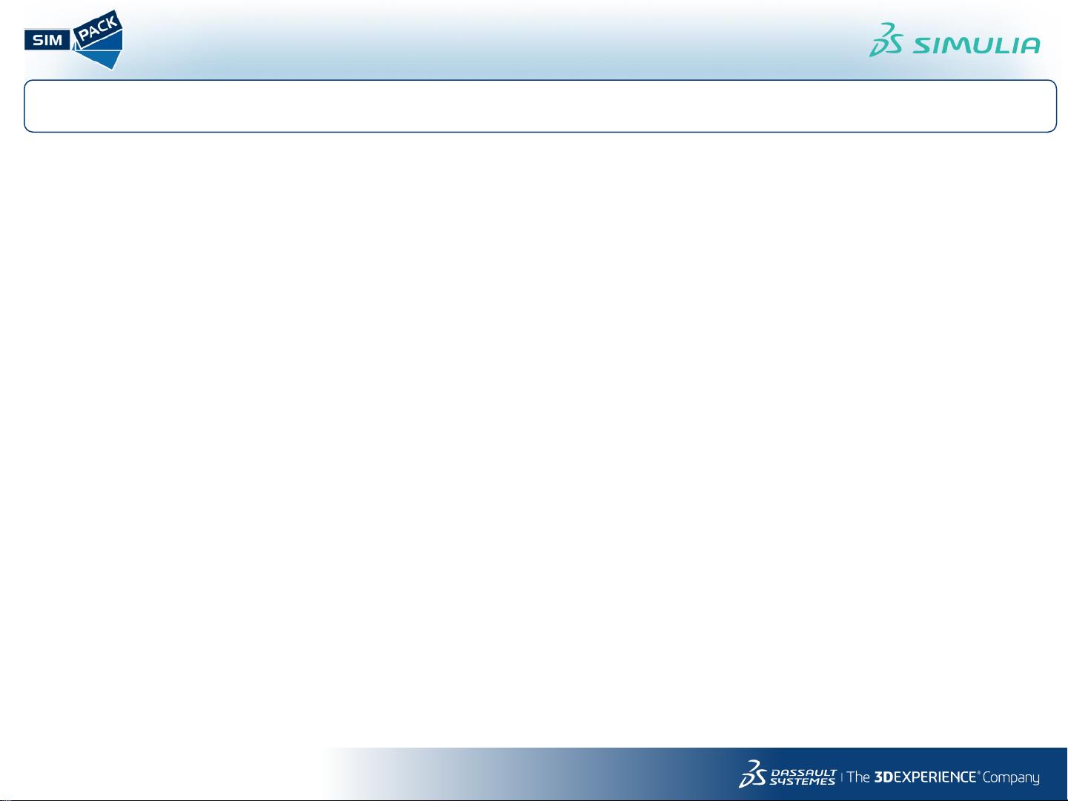Image resolution: width=1068 pixels, height=801 pixels.
Task: Click the SIMULIA wordmark
Action: tap(976, 46)
